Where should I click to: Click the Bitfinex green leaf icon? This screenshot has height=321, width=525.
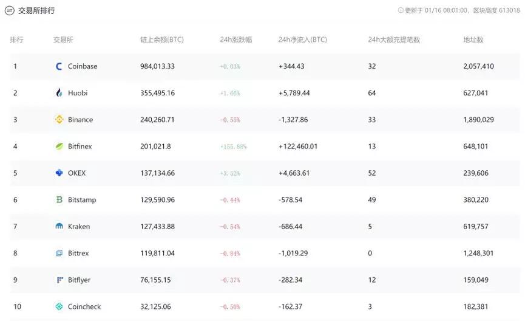(59, 147)
